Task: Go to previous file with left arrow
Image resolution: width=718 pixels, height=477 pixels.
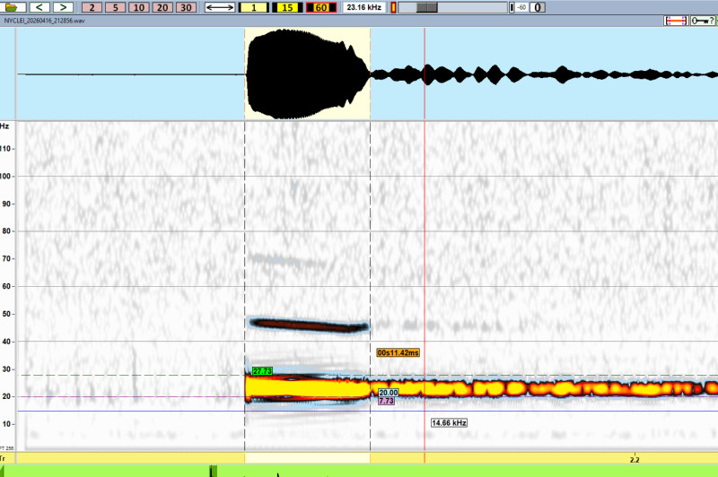Action: click(40, 7)
